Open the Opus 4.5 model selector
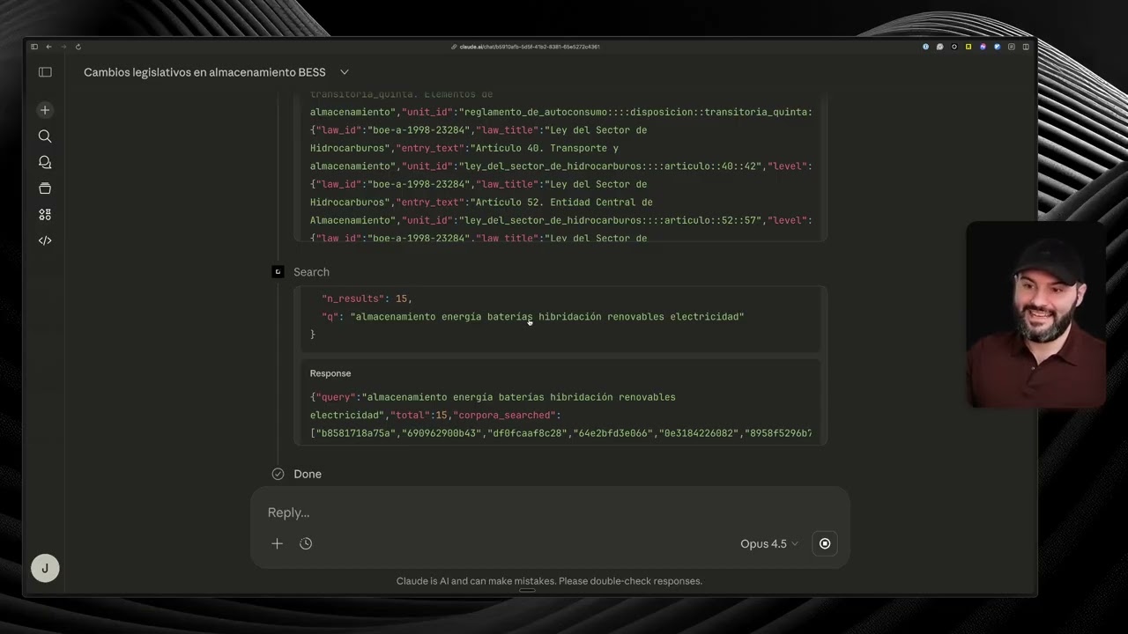 [x=769, y=543]
